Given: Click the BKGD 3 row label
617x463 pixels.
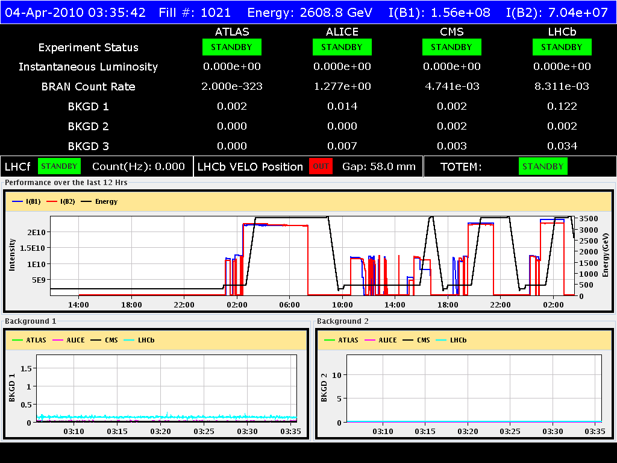Looking at the screenshot, I should click(x=89, y=146).
